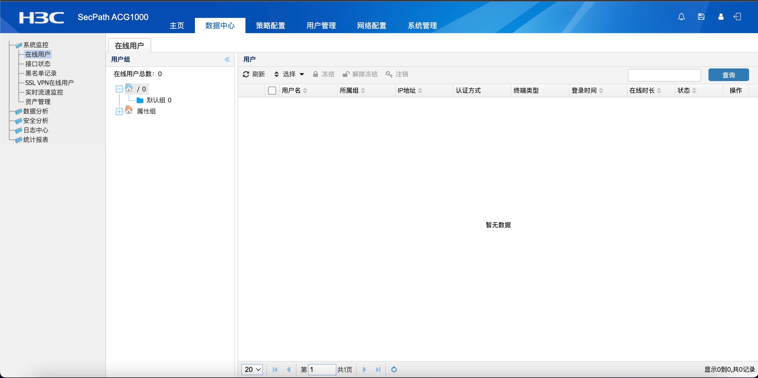Go to next page arrow
Image resolution: width=758 pixels, height=378 pixels.
point(364,370)
